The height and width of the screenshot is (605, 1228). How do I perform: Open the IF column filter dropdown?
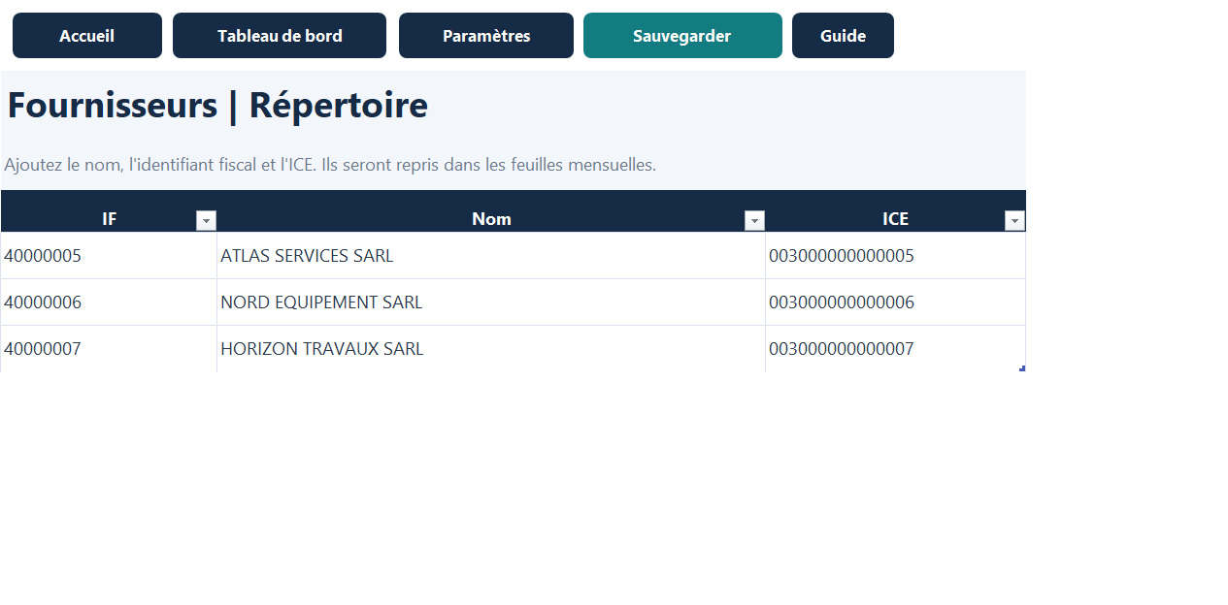[x=206, y=221]
